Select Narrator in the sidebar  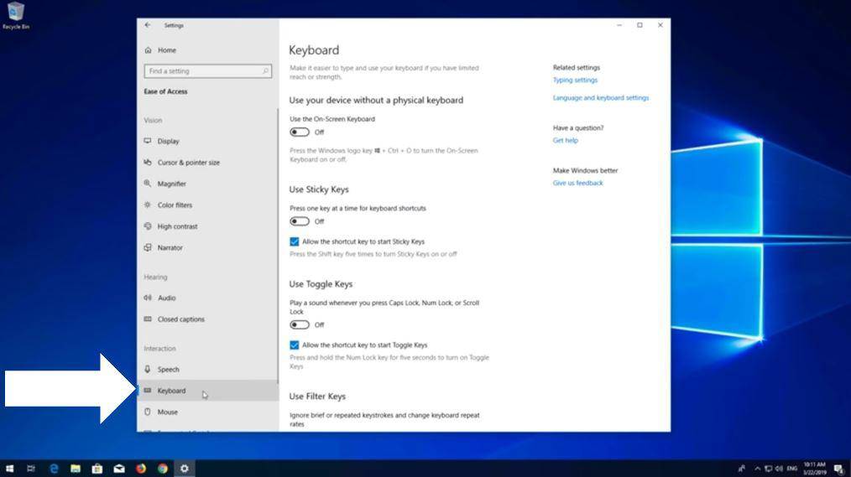pos(170,248)
